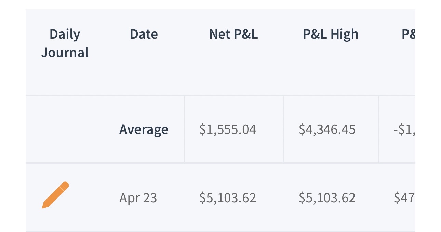The height and width of the screenshot is (232, 441).
Task: Click the average Net P&L value $1,555.04
Action: [x=234, y=129]
